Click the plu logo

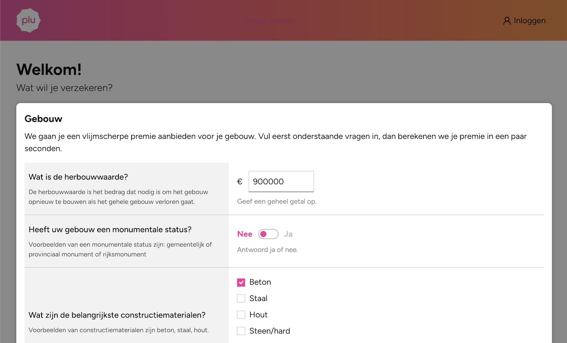pyautogui.click(x=29, y=20)
